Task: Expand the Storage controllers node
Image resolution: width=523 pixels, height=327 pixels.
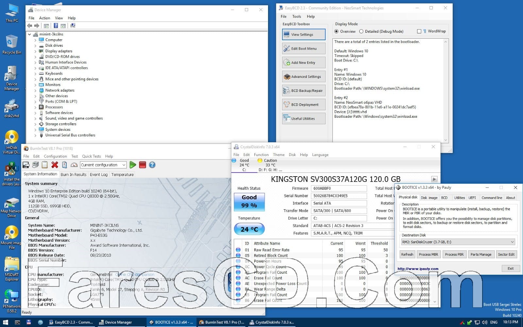Action: point(35,124)
